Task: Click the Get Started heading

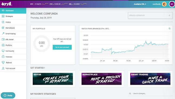Action: pos(38,68)
